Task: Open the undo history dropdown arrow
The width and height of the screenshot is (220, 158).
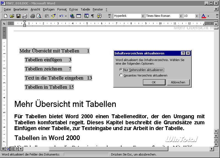Action: [66, 16]
